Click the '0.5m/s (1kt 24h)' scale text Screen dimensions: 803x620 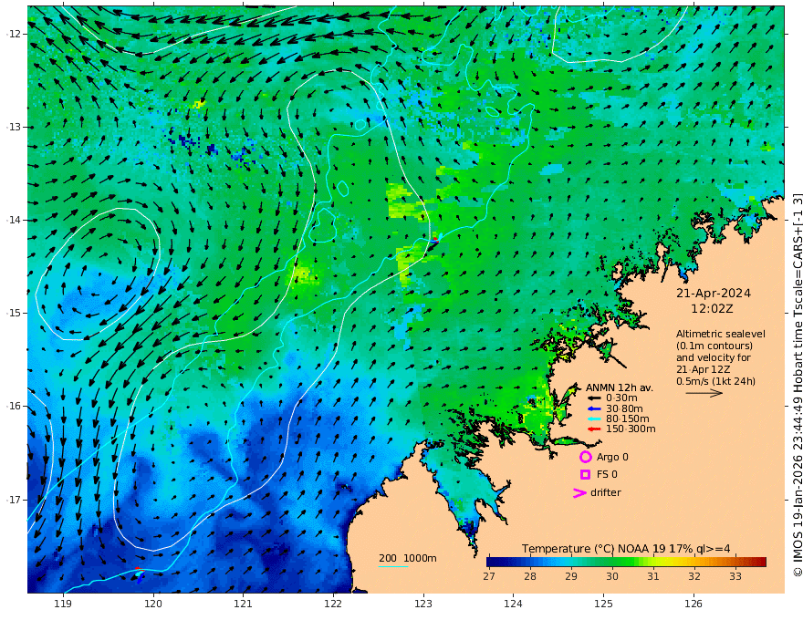click(715, 381)
